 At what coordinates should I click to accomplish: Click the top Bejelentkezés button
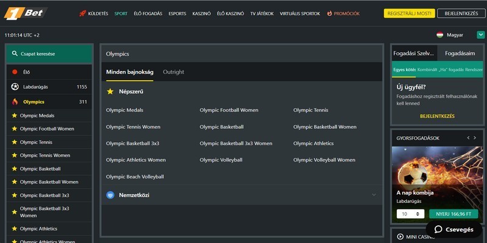(x=461, y=13)
